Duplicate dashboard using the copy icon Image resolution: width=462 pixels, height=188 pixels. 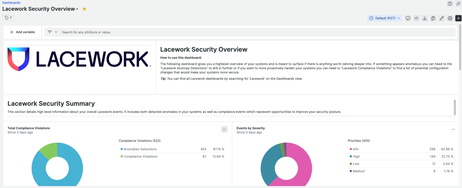(x=433, y=18)
